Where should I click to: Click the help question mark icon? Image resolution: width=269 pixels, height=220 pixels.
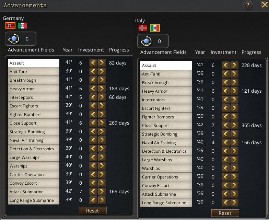248,5
